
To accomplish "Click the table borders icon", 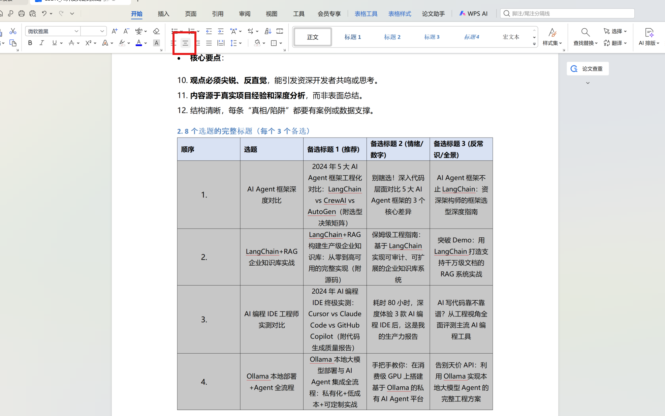I will pos(274,43).
